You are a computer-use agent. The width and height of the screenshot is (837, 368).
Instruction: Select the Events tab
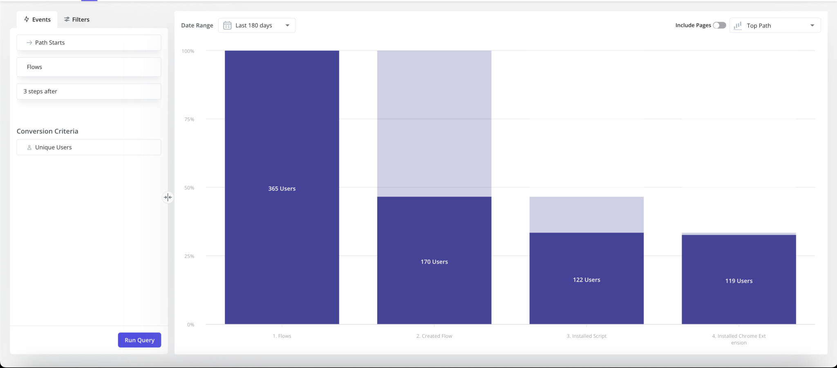pyautogui.click(x=37, y=19)
